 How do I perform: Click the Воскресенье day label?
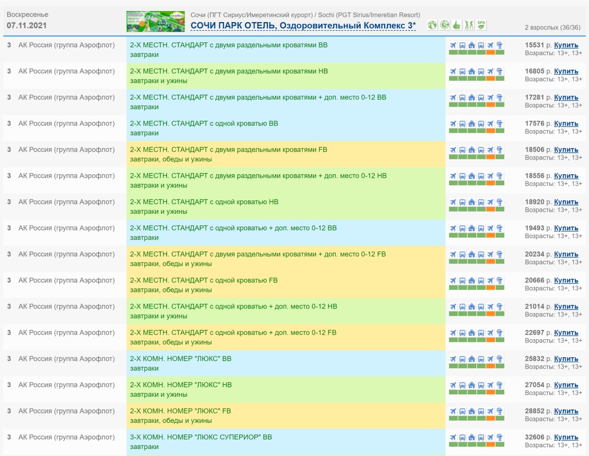pyautogui.click(x=28, y=15)
